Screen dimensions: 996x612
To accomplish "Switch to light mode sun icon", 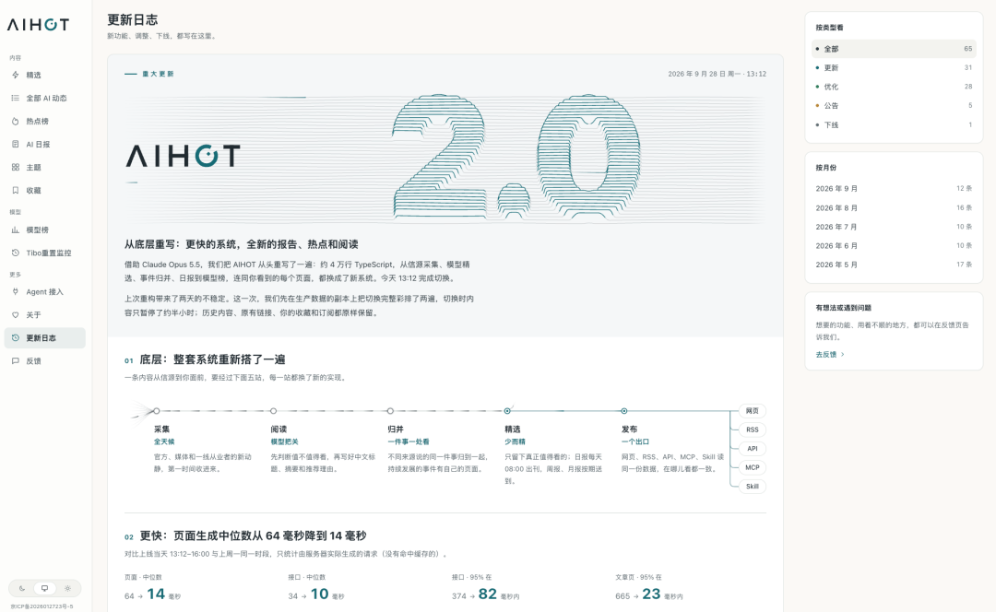I will [x=68, y=589].
